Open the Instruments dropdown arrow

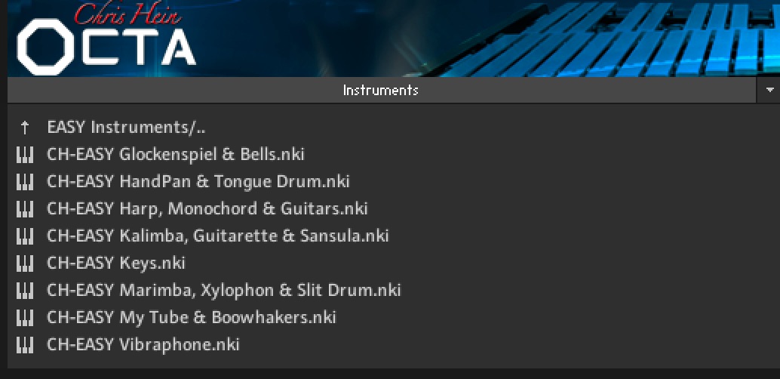(x=769, y=90)
